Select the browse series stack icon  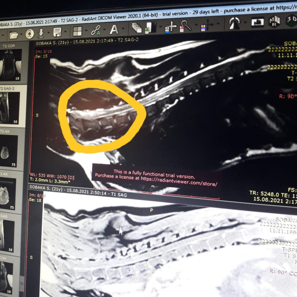pyautogui.click(x=137, y=28)
